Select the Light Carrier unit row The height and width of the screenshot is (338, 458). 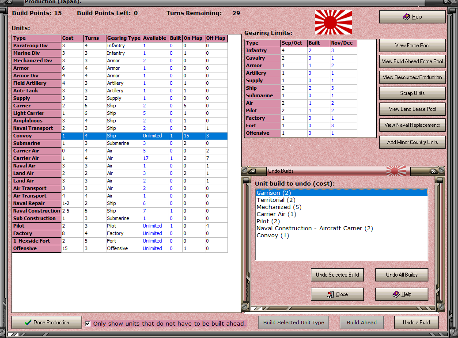point(120,113)
